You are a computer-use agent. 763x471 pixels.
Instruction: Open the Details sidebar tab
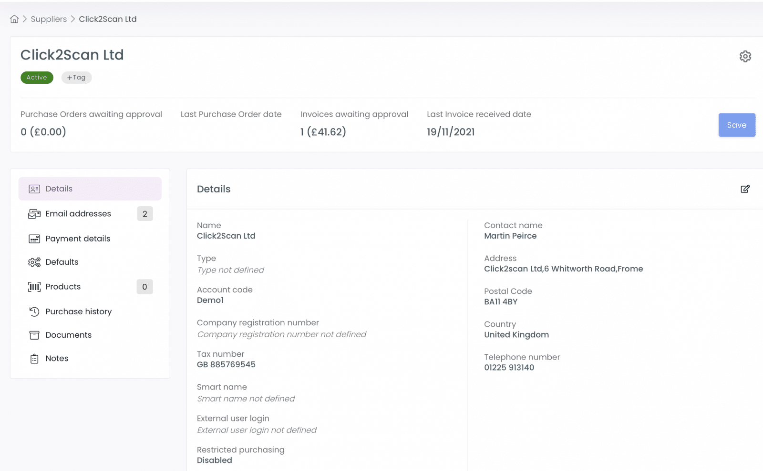(90, 189)
